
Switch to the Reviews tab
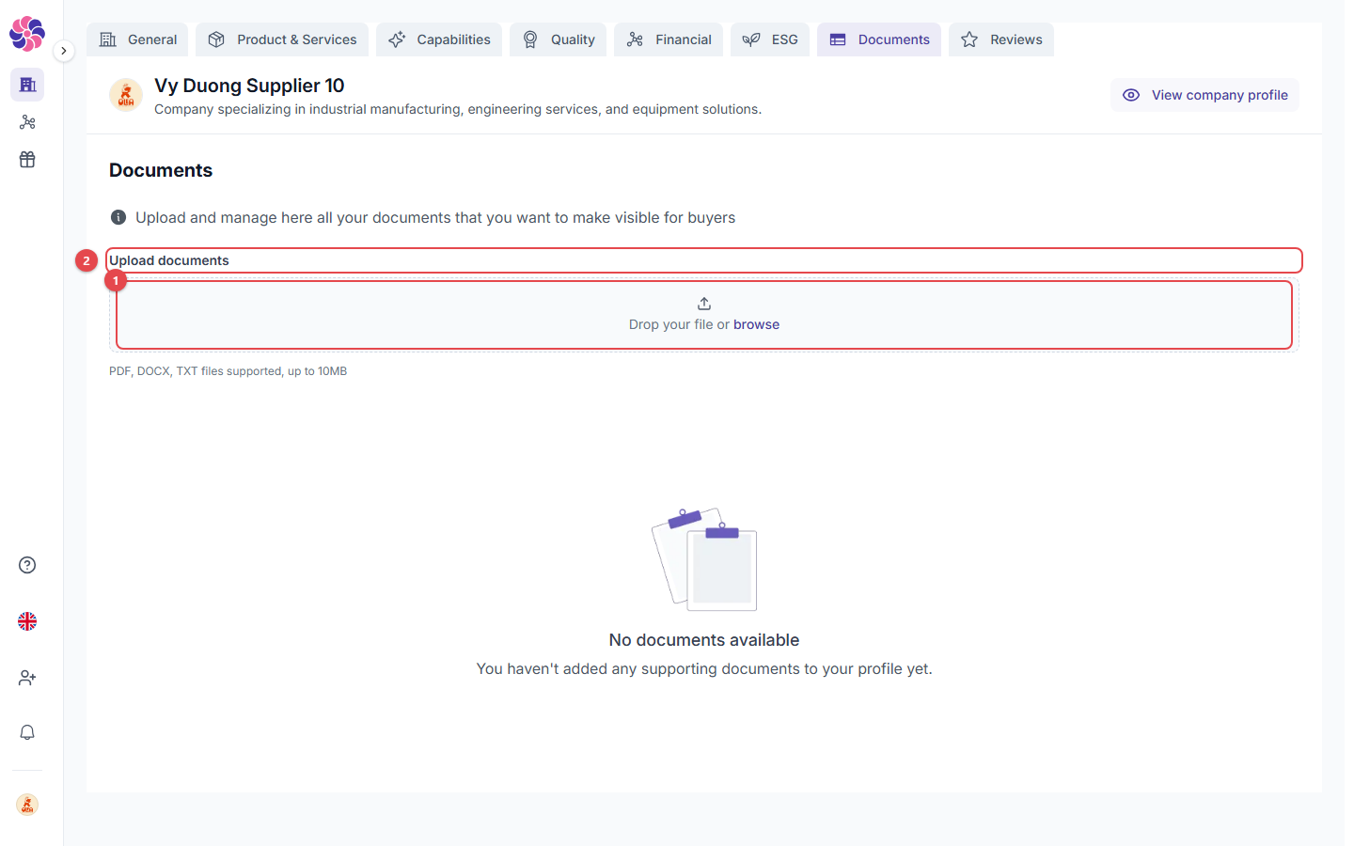tap(1001, 39)
